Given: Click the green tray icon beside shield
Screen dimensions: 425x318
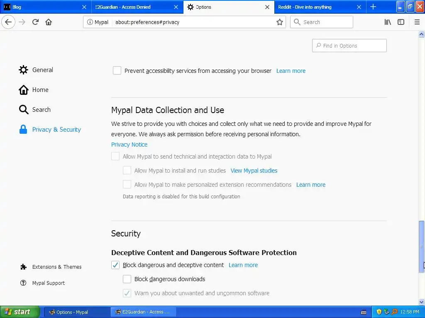Looking at the screenshot, I should 386,312.
